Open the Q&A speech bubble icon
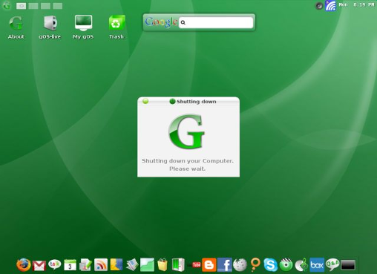The width and height of the screenshot is (377, 274). click(332, 264)
